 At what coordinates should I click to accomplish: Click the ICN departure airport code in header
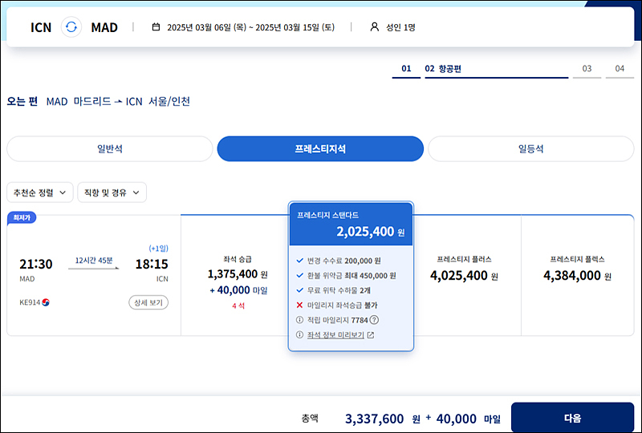[x=41, y=27]
